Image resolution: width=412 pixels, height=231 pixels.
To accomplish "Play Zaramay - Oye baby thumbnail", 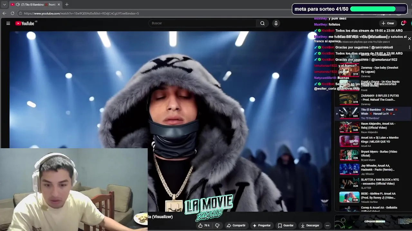I will point(349,71).
